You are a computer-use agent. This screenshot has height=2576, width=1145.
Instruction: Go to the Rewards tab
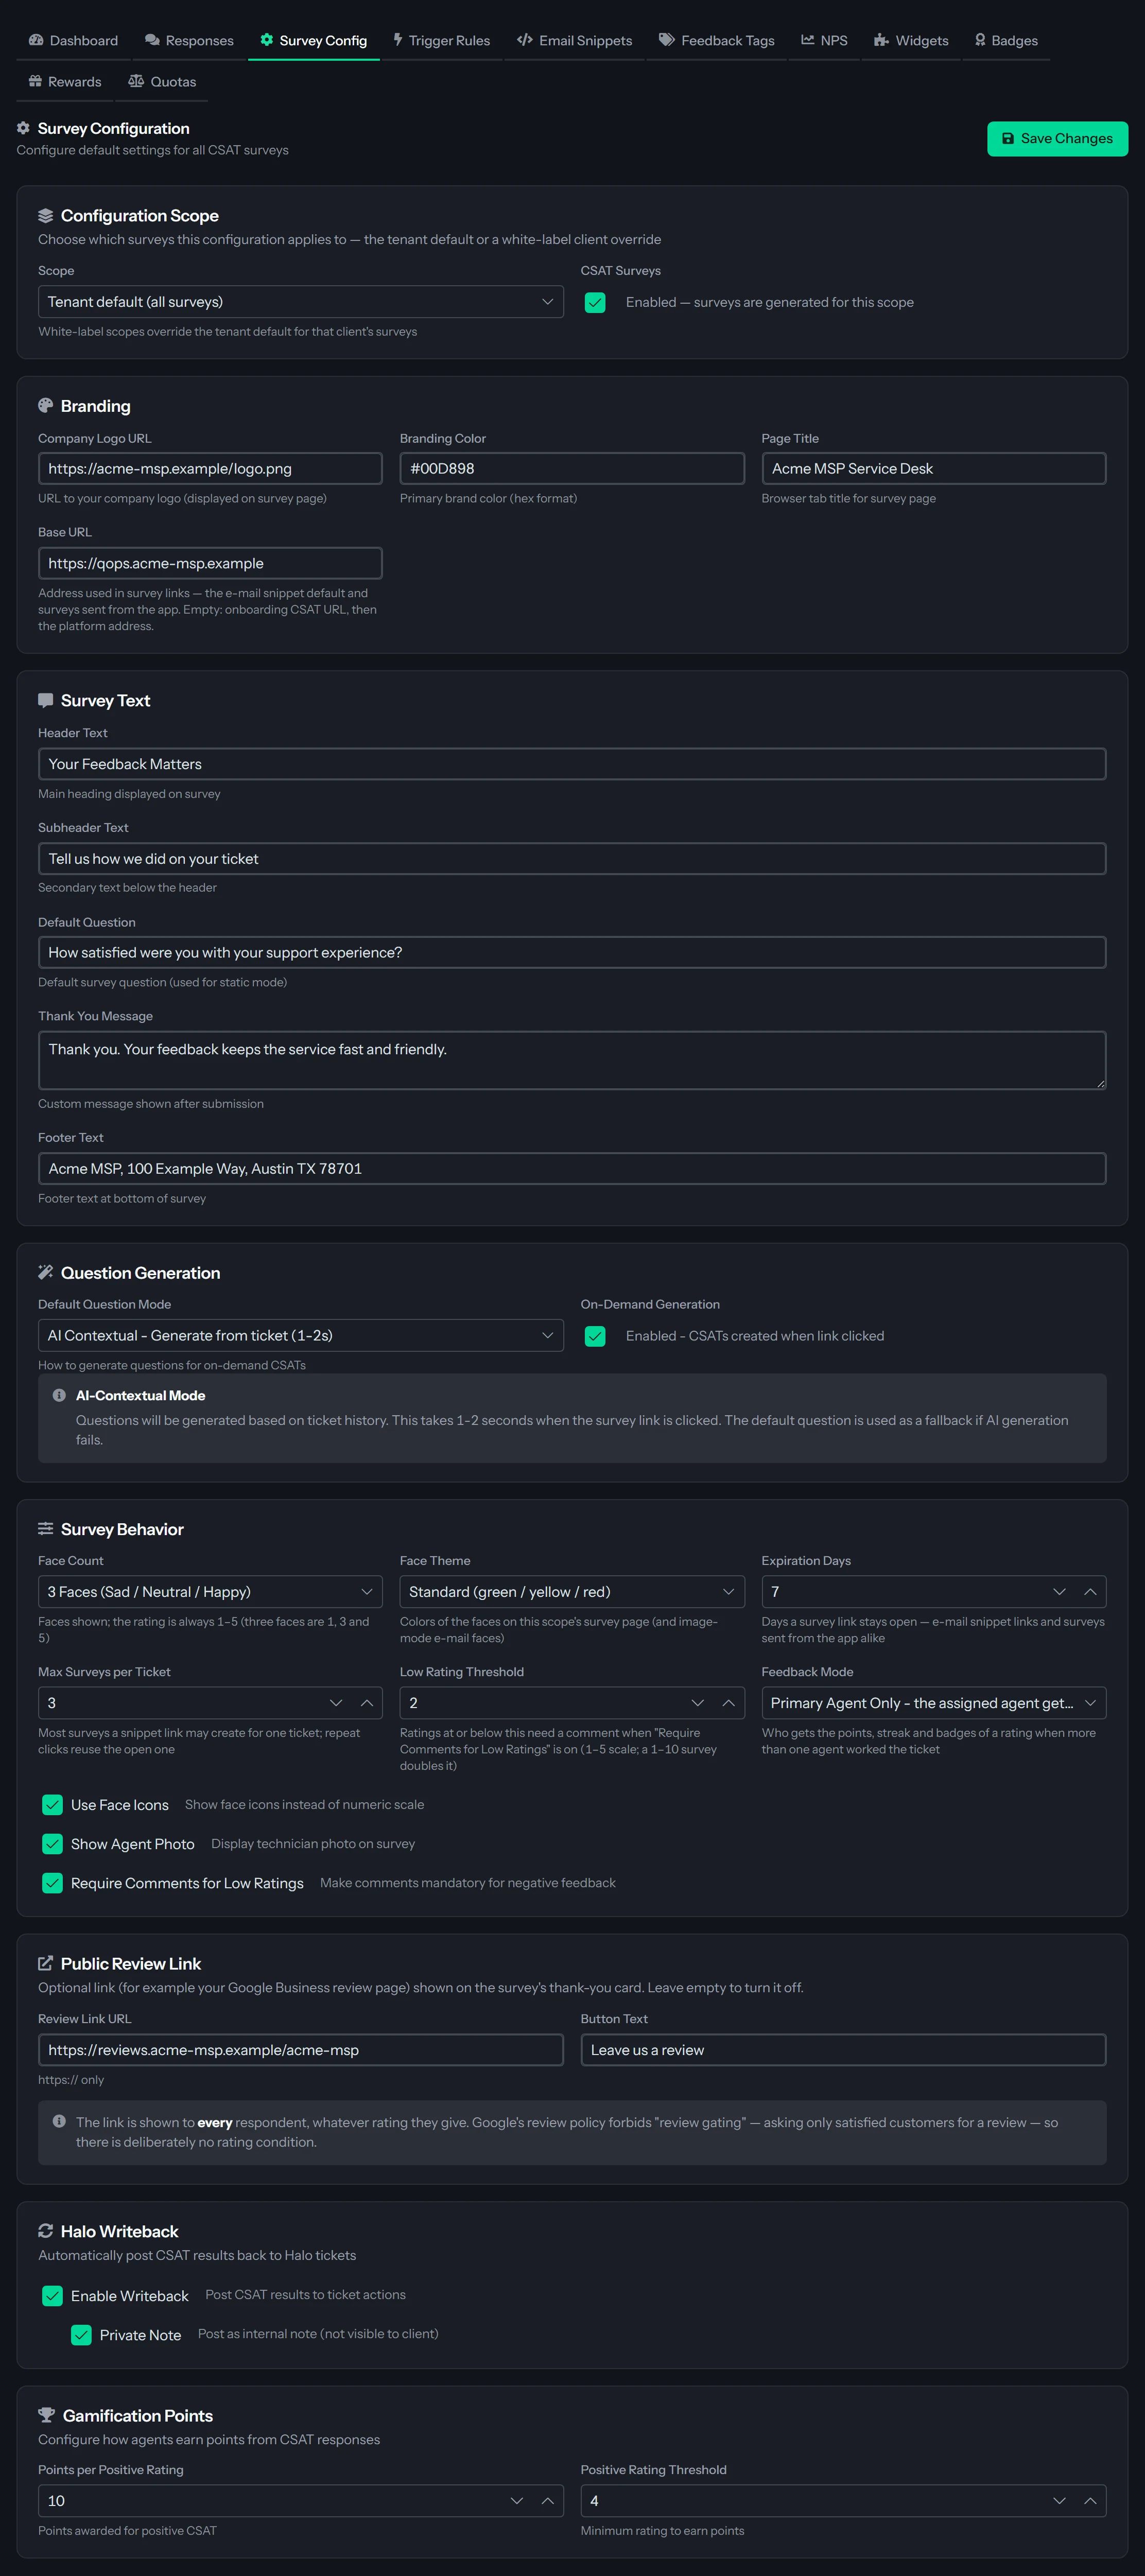[65, 81]
